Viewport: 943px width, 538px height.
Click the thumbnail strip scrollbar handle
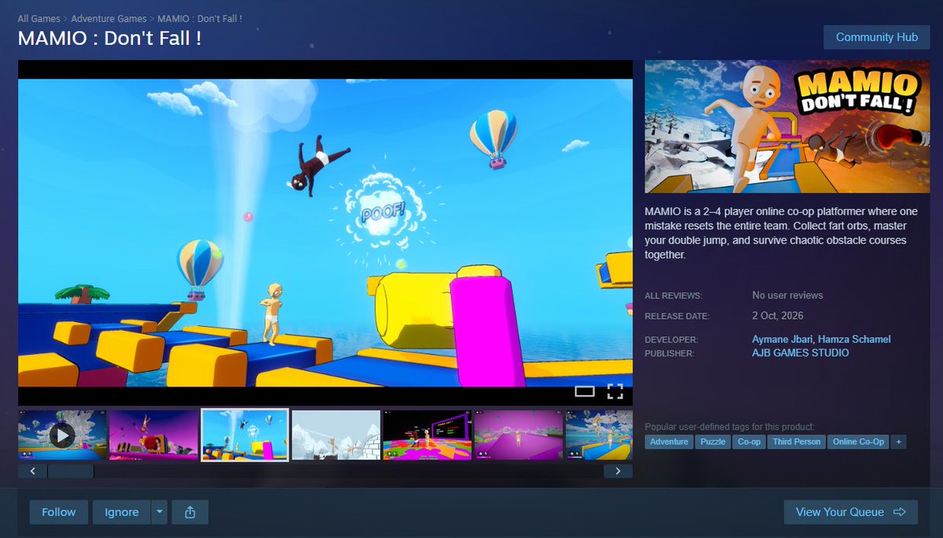[x=71, y=471]
